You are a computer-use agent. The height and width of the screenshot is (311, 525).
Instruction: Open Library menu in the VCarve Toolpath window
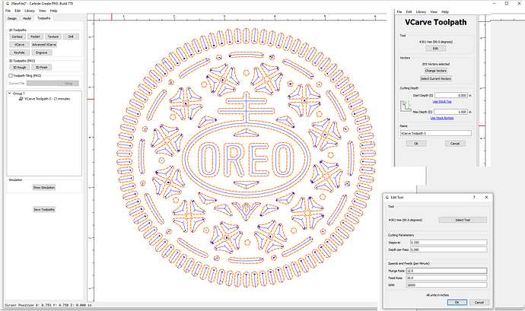[x=421, y=11]
